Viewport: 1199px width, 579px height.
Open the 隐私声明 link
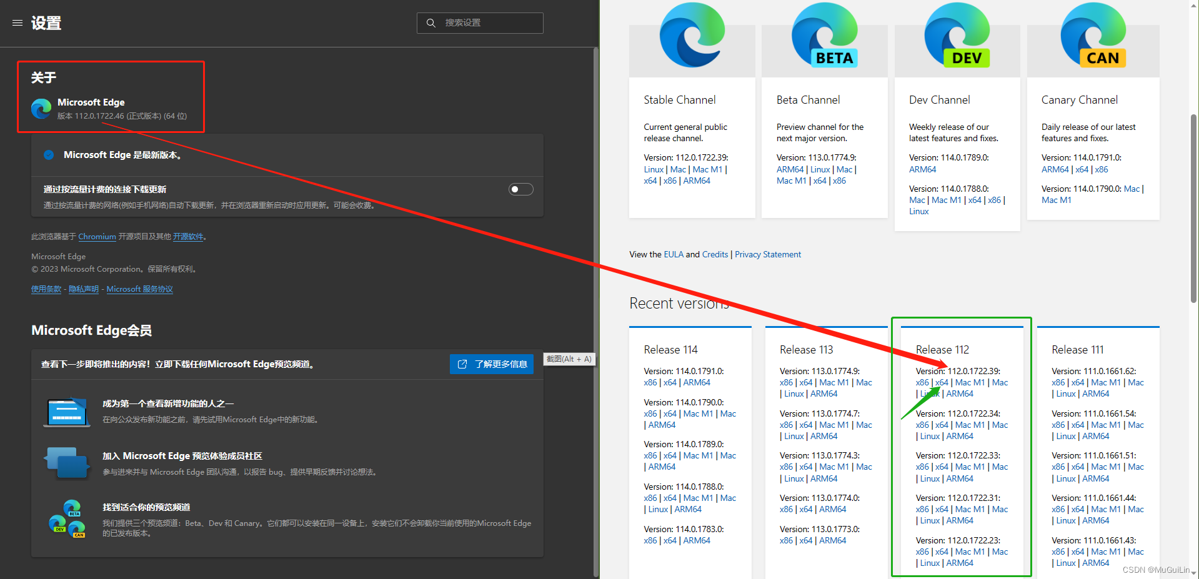tap(84, 289)
